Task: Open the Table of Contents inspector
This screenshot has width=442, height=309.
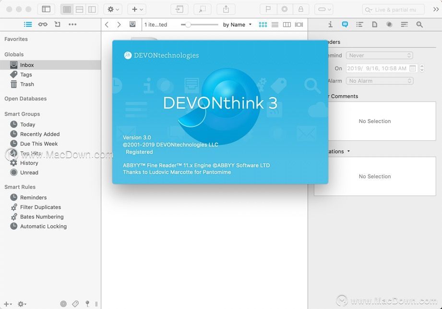Action: tap(359, 25)
